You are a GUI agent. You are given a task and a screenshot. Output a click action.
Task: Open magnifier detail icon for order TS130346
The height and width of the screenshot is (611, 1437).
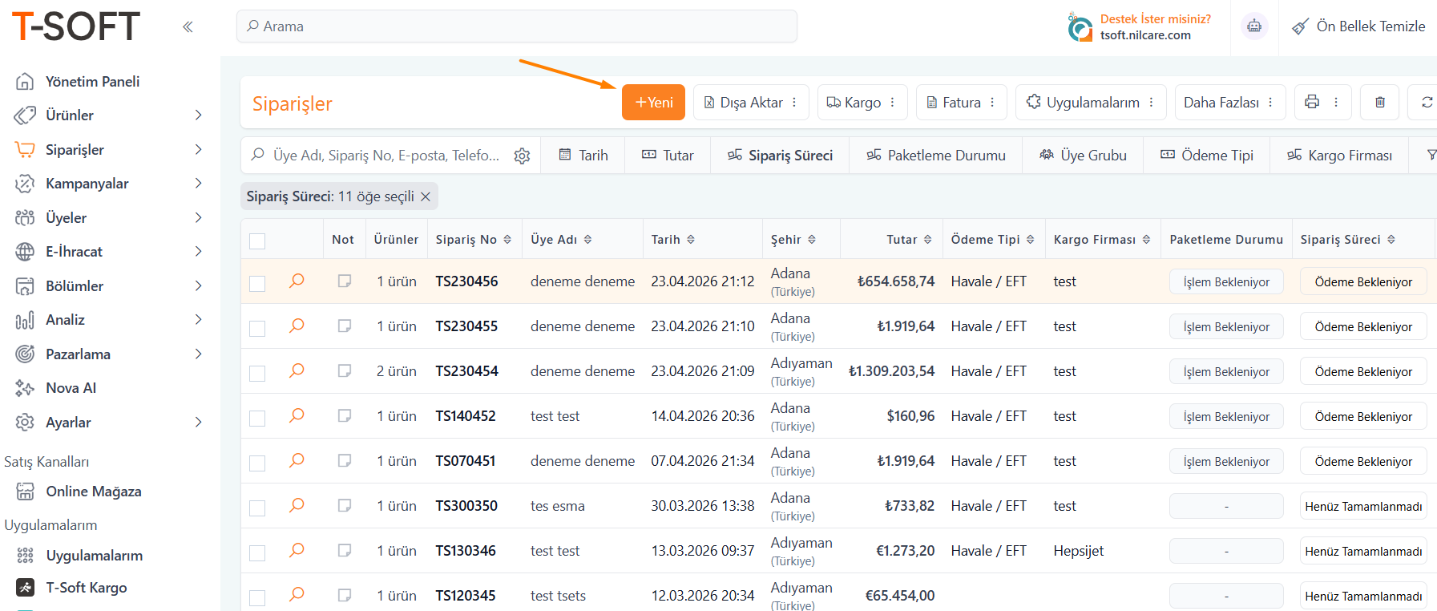coord(297,550)
